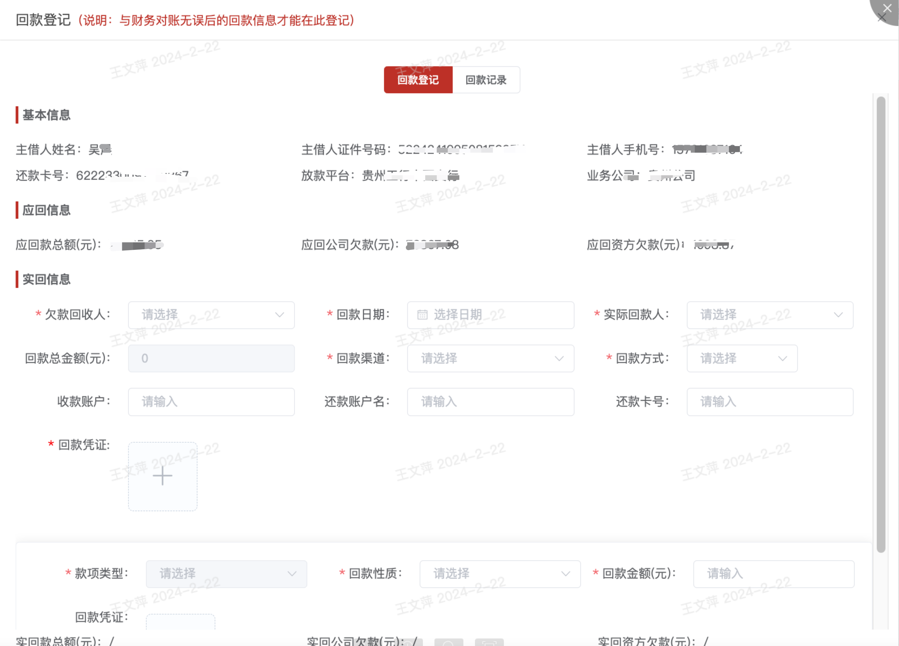
Task: Click the chevron arrow of 欠款回收人 dropdown
Action: click(x=279, y=315)
